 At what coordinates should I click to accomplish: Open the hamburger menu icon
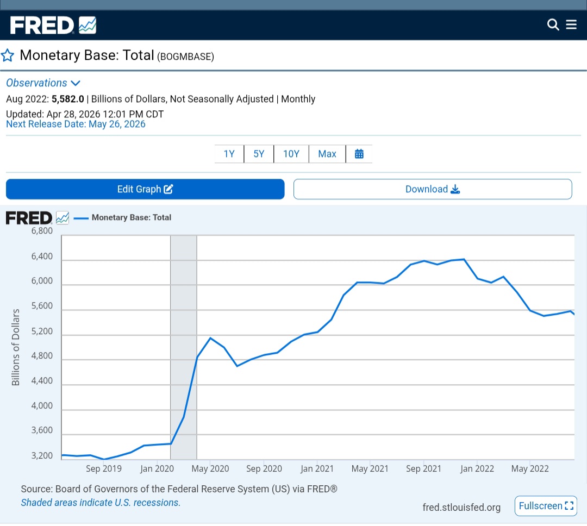[571, 24]
